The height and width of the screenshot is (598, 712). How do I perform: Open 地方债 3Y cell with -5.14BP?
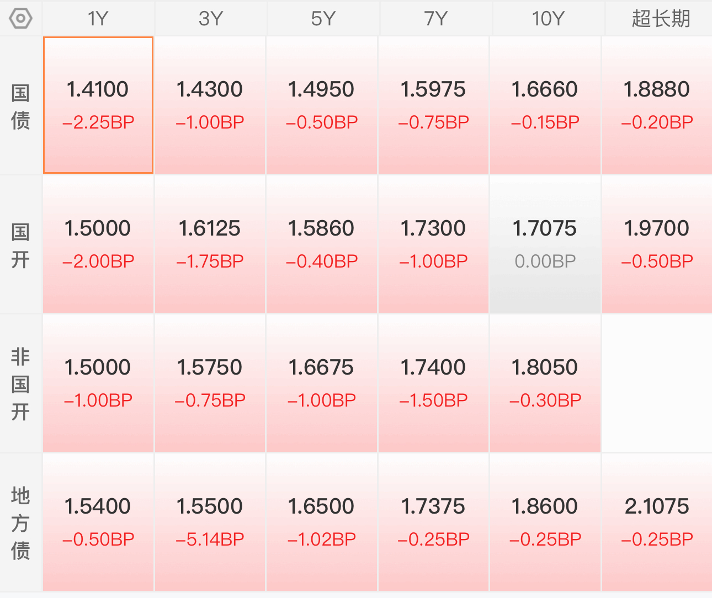point(210,522)
